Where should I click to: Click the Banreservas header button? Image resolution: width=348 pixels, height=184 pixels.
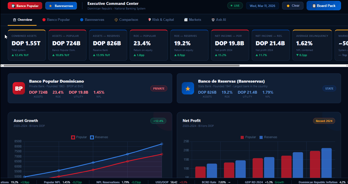click(x=61, y=6)
